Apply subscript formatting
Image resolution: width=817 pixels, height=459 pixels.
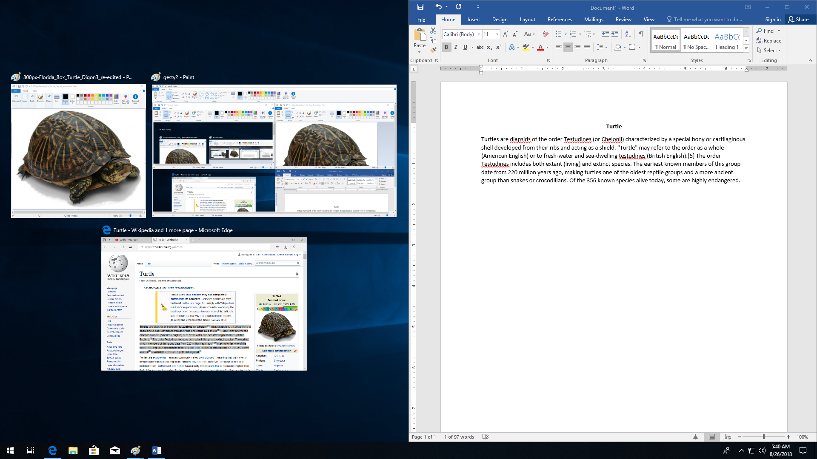pyautogui.click(x=489, y=47)
